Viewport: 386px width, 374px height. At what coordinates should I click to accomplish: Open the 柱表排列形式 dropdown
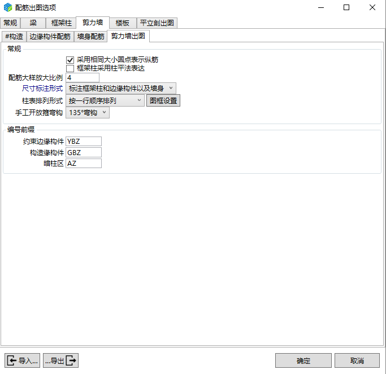(x=105, y=100)
